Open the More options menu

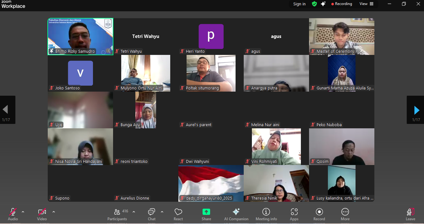pyautogui.click(x=345, y=214)
